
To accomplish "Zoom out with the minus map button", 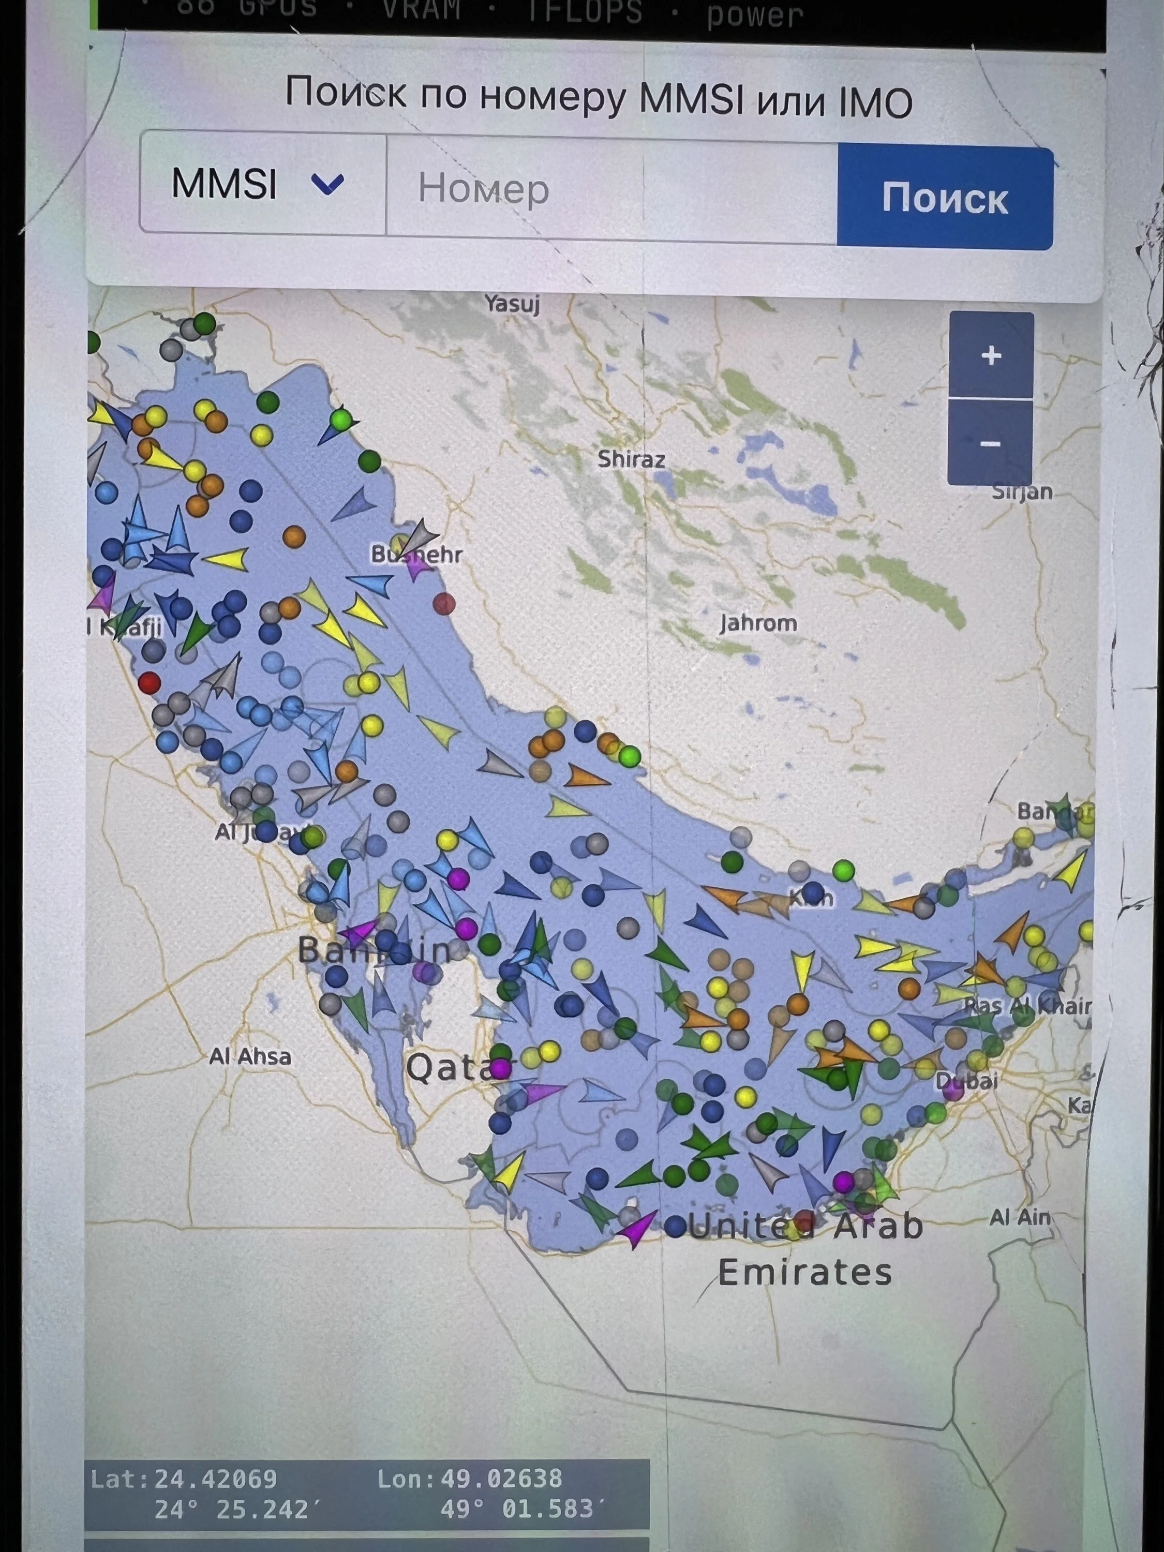I will (990, 443).
